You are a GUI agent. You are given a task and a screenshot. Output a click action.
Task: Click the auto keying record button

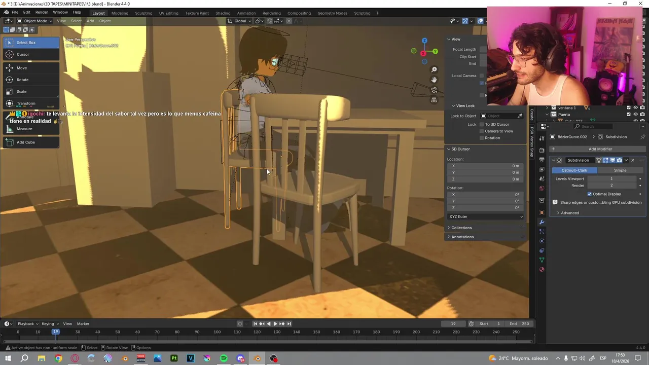[x=240, y=324]
